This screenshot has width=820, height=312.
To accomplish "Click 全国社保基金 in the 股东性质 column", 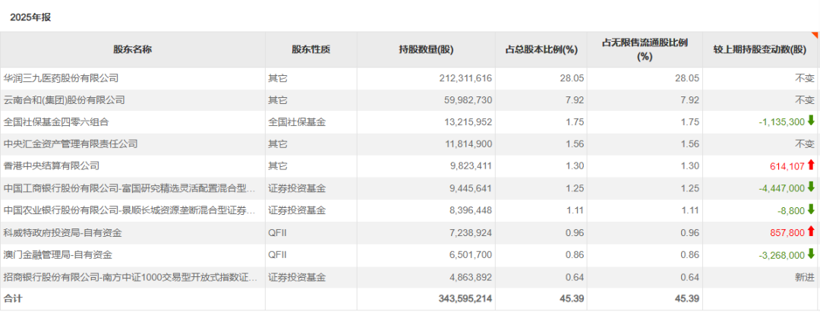I will [297, 122].
